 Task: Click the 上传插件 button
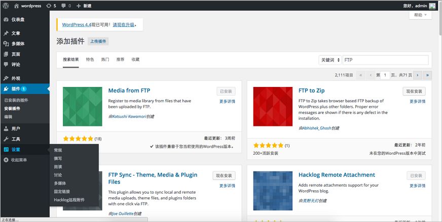click(98, 41)
